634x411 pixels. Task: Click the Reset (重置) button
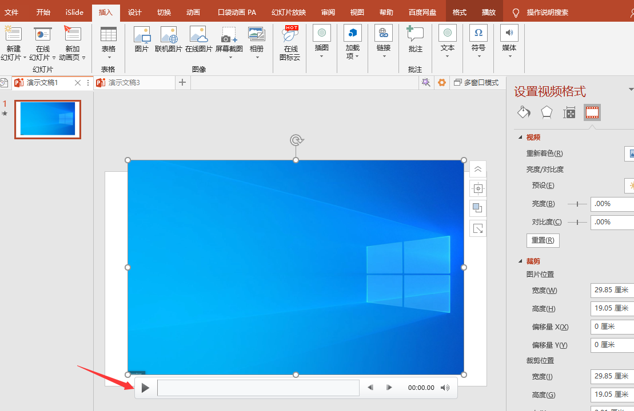click(x=543, y=240)
